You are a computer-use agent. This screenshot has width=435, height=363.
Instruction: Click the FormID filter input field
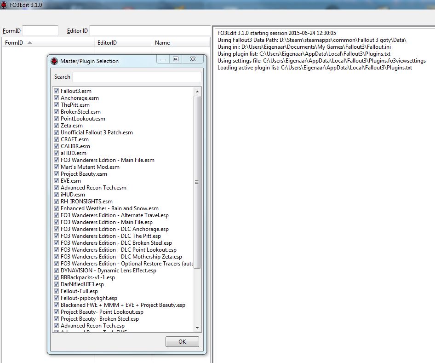click(x=40, y=30)
